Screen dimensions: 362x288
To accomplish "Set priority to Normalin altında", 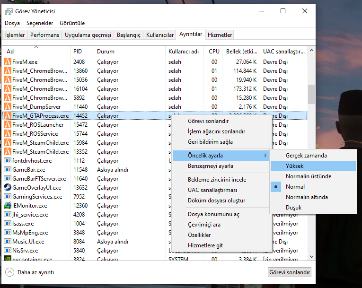I will [313, 197].
